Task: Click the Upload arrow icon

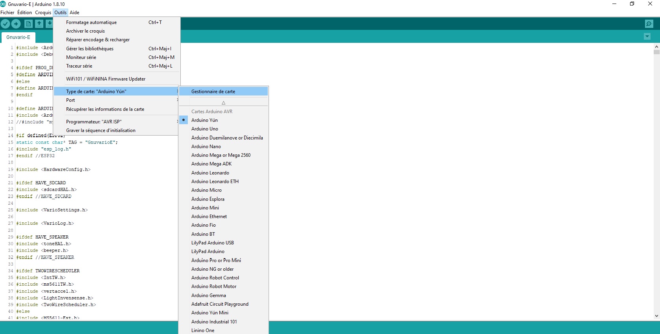Action: click(16, 24)
